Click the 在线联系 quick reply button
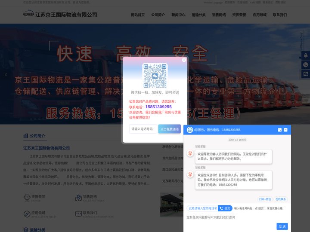Viewport: 310px width, 232px height. [x=281, y=199]
